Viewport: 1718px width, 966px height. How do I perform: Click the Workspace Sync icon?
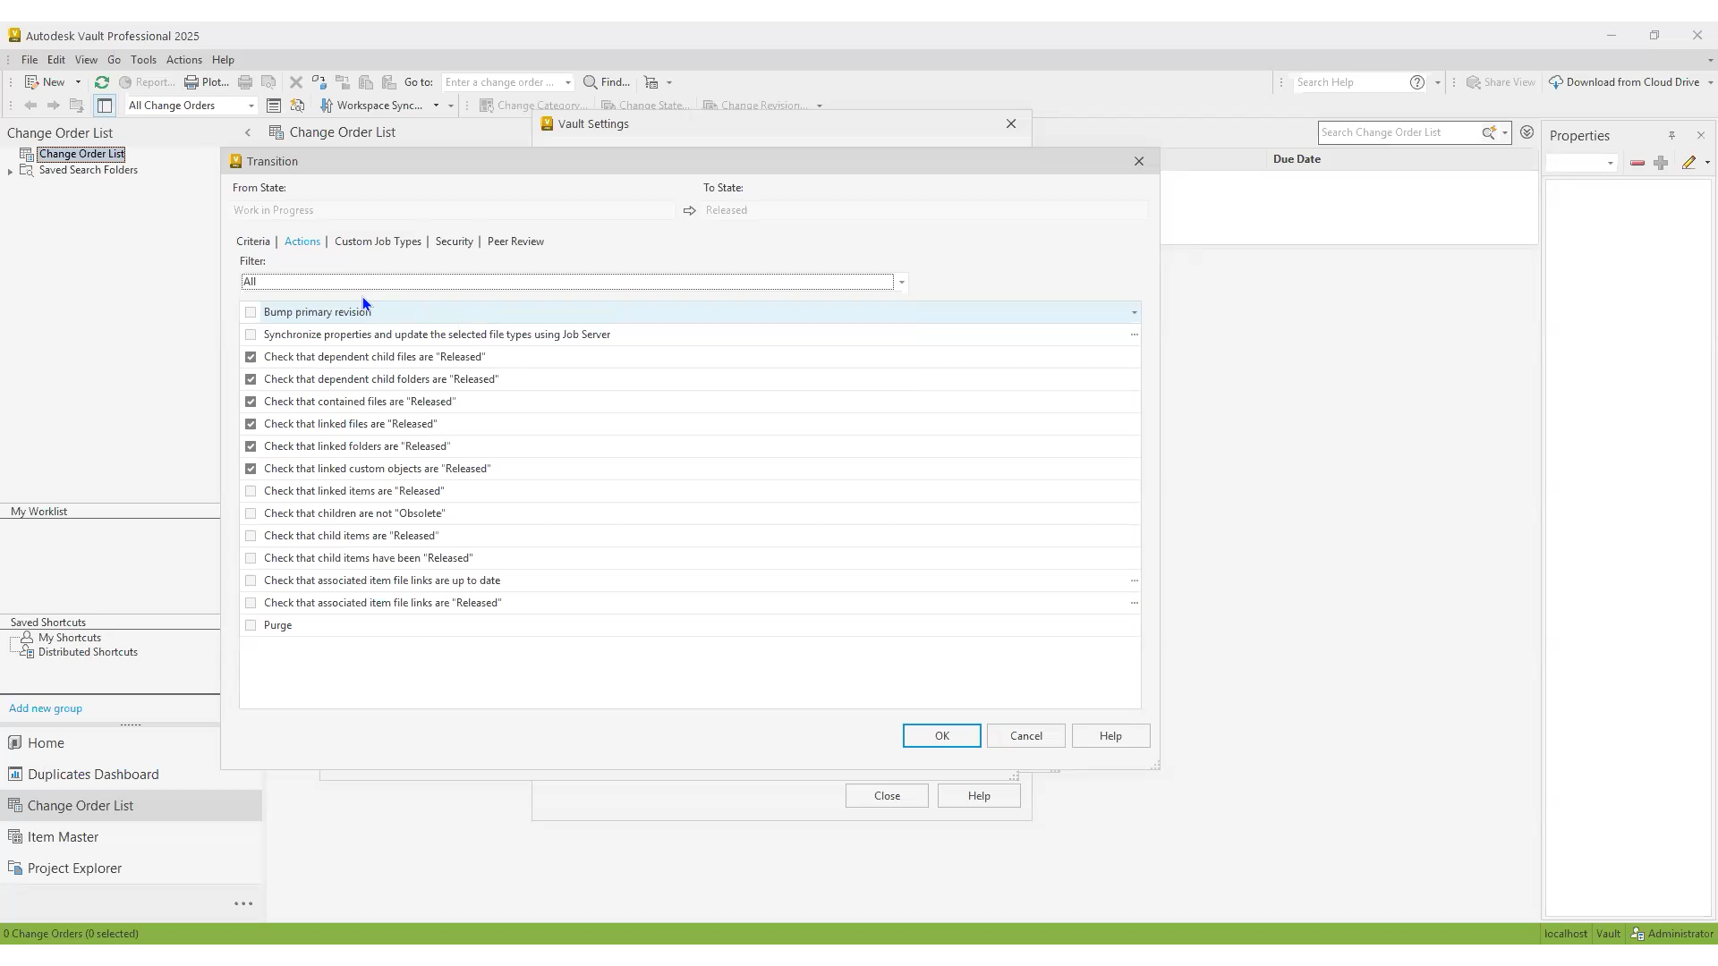[x=327, y=106]
